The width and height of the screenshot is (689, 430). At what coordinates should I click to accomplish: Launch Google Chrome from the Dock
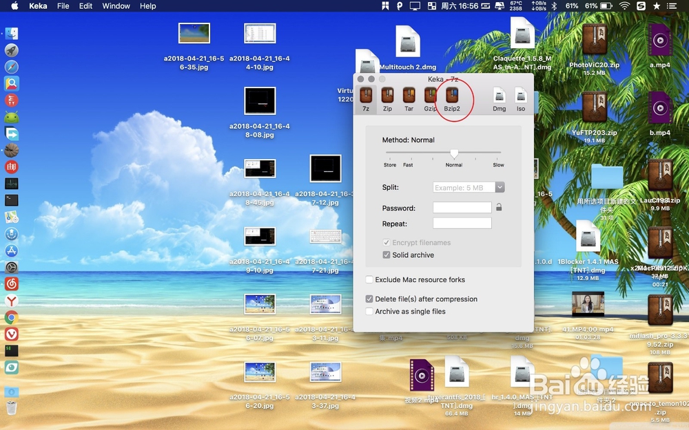click(x=12, y=318)
